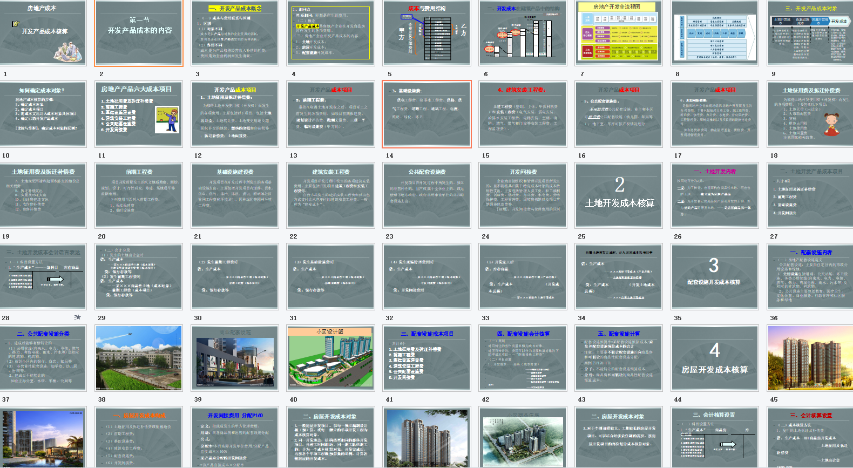The image size is (853, 468).
Task: Select slide 38 airplane over sports field photo
Action: 139,358
